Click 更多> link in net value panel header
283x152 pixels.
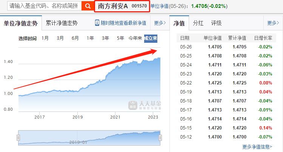coord(273,23)
